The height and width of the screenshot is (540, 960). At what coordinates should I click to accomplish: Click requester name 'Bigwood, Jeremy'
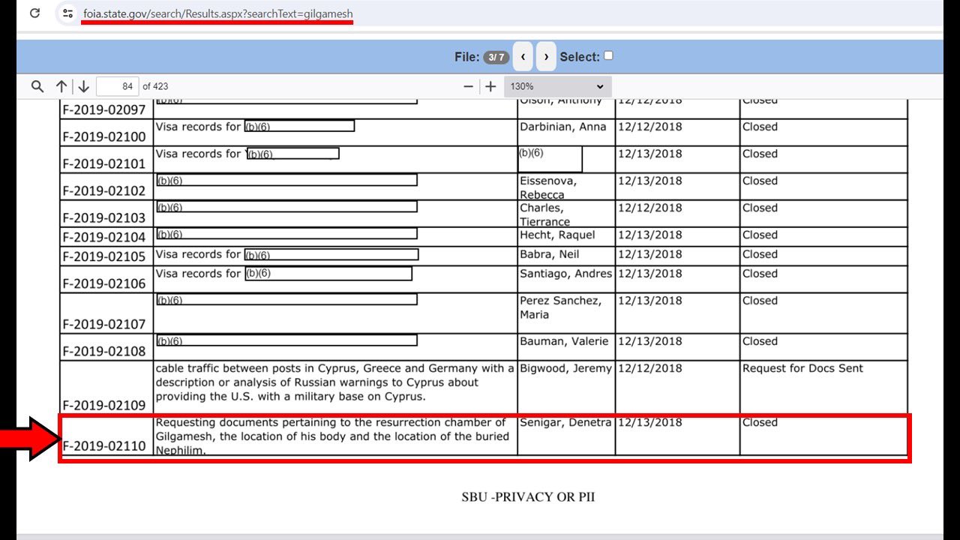pyautogui.click(x=566, y=368)
